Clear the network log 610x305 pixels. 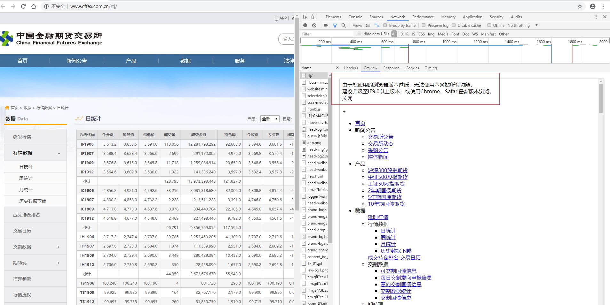pos(314,25)
